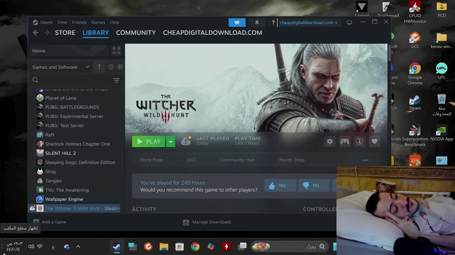Recommend game with Yes thumbs up
Viewport: 455px width, 255px height.
(280, 185)
